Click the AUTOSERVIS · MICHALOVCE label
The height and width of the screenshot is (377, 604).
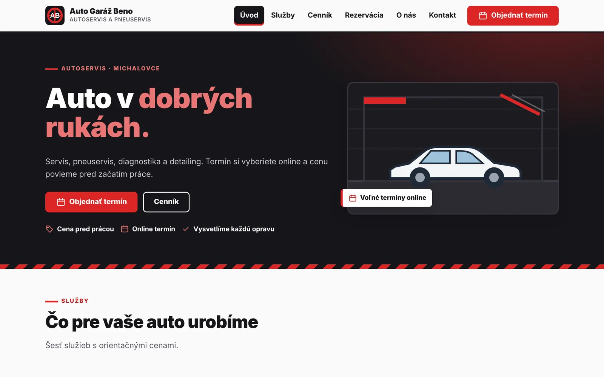point(111,68)
